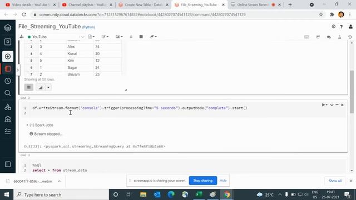Open experiment flask icon in notebook toolbar
Image resolution: width=356 pixels, height=200 pixels.
click(340, 37)
